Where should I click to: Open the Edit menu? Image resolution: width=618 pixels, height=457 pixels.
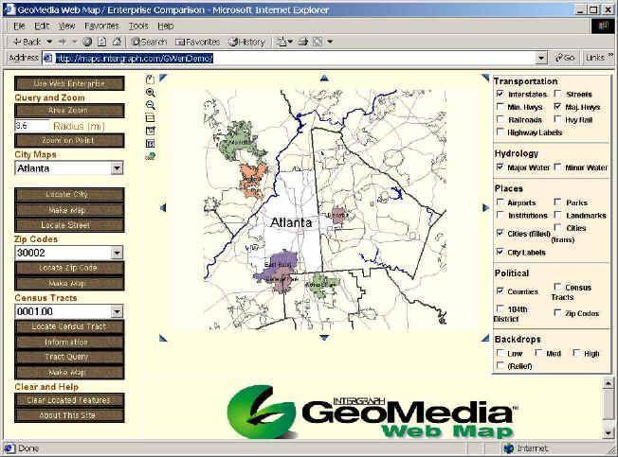point(42,26)
